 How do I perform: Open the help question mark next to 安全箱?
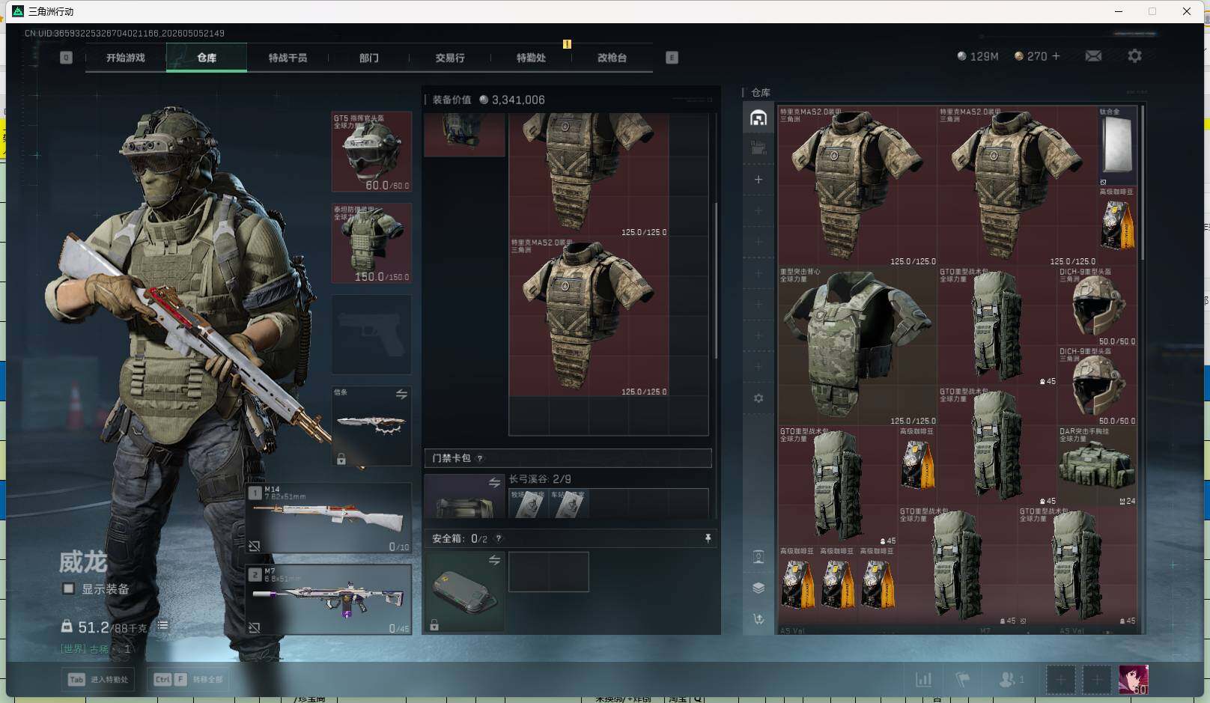tap(499, 538)
